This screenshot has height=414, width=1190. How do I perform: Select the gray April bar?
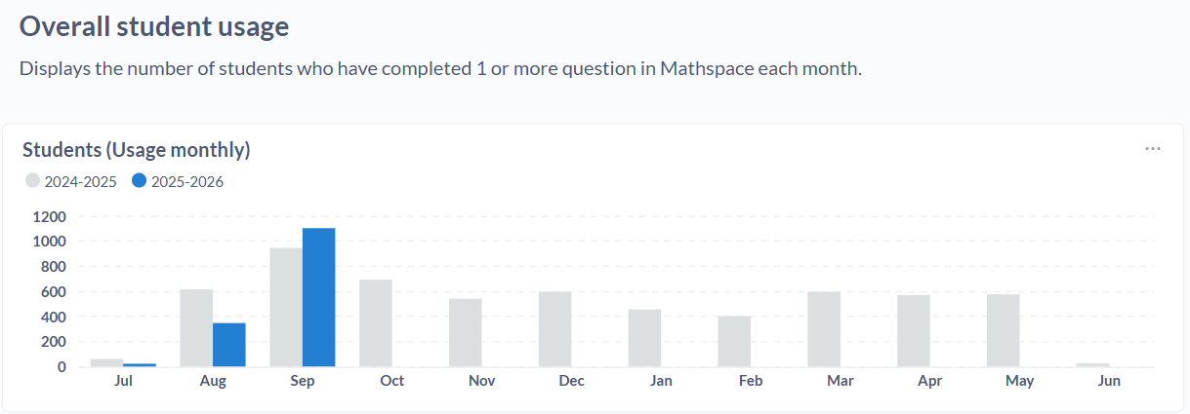pos(914,330)
